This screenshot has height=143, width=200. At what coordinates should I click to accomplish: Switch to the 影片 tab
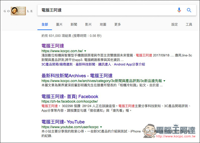click(88, 24)
